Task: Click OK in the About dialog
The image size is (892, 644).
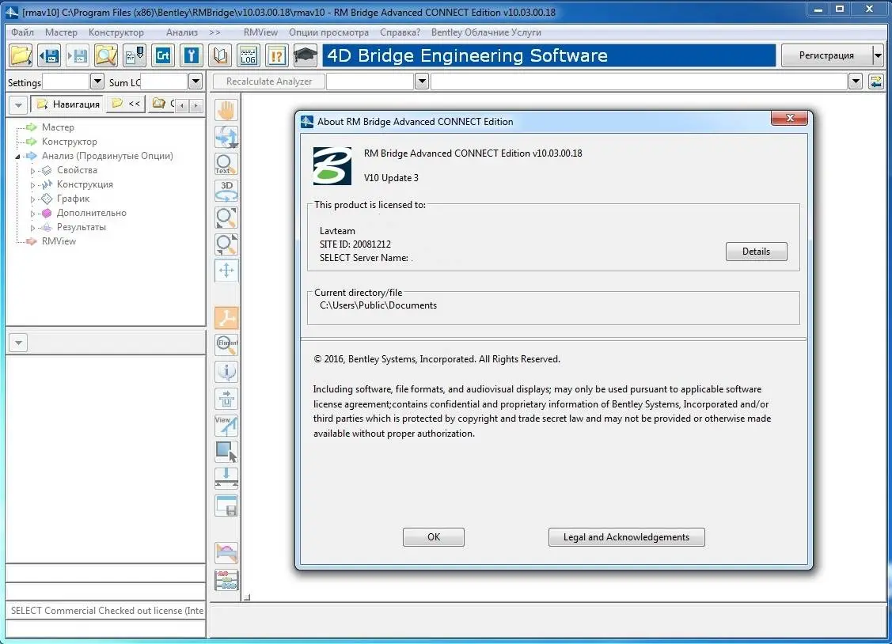Action: 434,537
